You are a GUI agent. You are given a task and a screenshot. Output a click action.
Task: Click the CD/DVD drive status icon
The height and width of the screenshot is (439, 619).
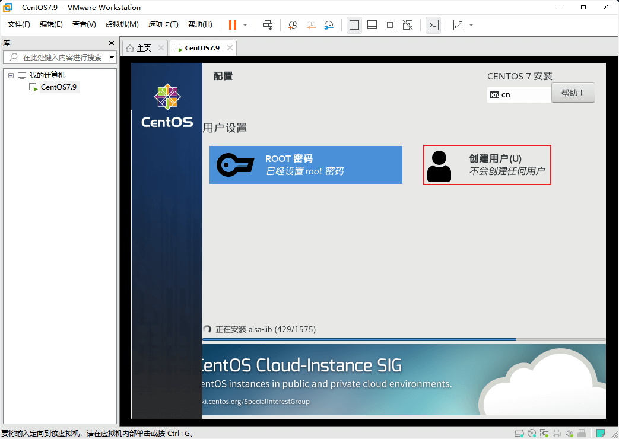click(x=532, y=434)
